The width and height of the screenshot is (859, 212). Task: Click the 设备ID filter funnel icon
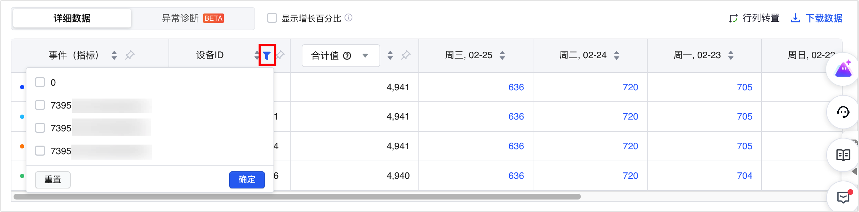[267, 55]
